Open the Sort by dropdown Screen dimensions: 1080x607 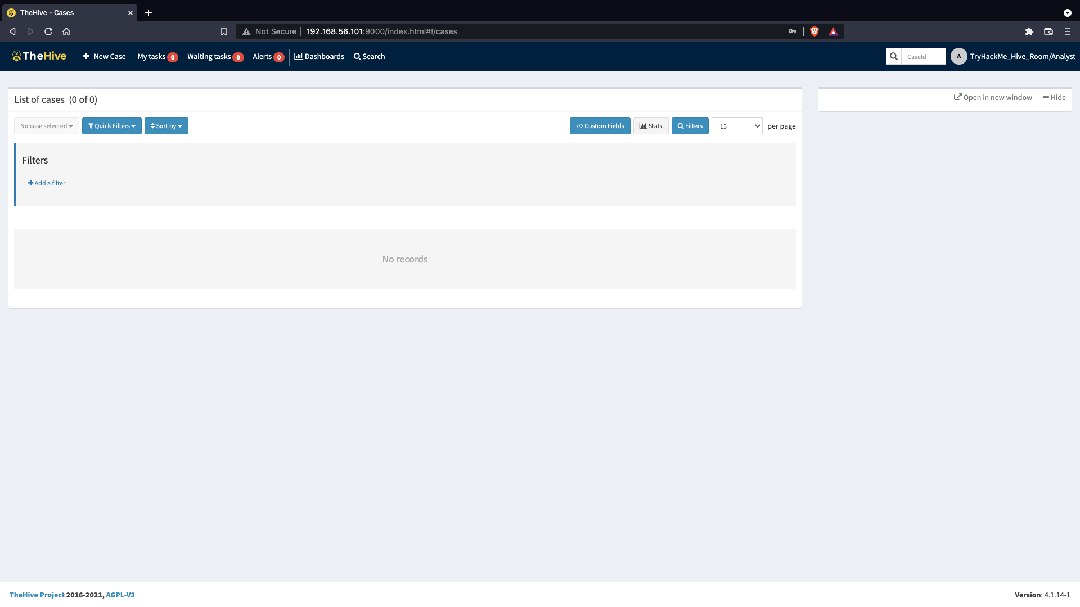[166, 126]
